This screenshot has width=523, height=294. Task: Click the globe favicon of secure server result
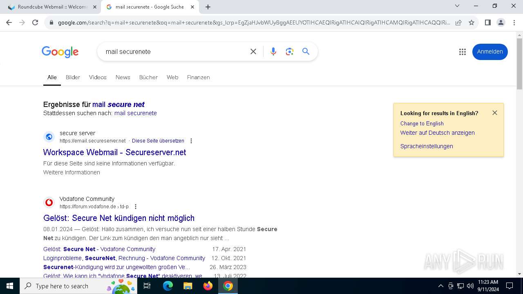pyautogui.click(x=49, y=137)
